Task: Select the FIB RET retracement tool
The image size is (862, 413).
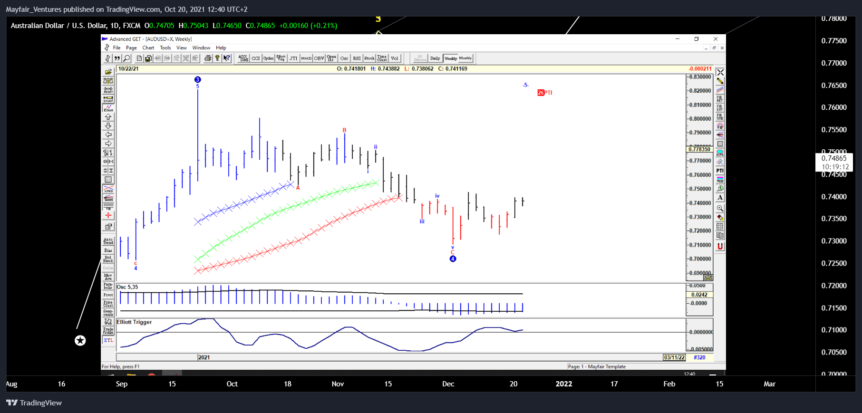Action: (x=720, y=99)
